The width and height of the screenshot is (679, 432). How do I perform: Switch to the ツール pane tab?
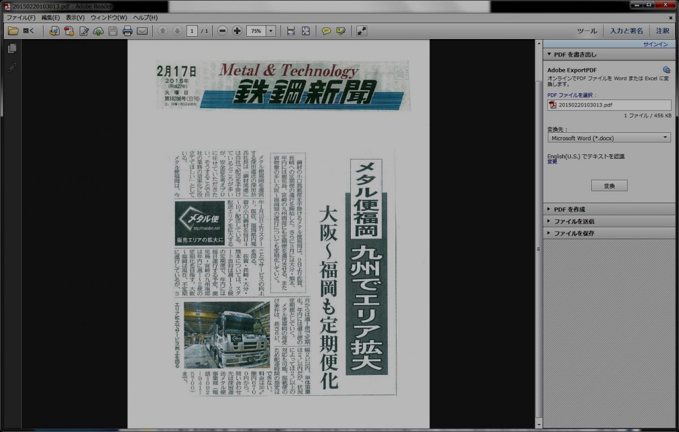click(x=587, y=31)
